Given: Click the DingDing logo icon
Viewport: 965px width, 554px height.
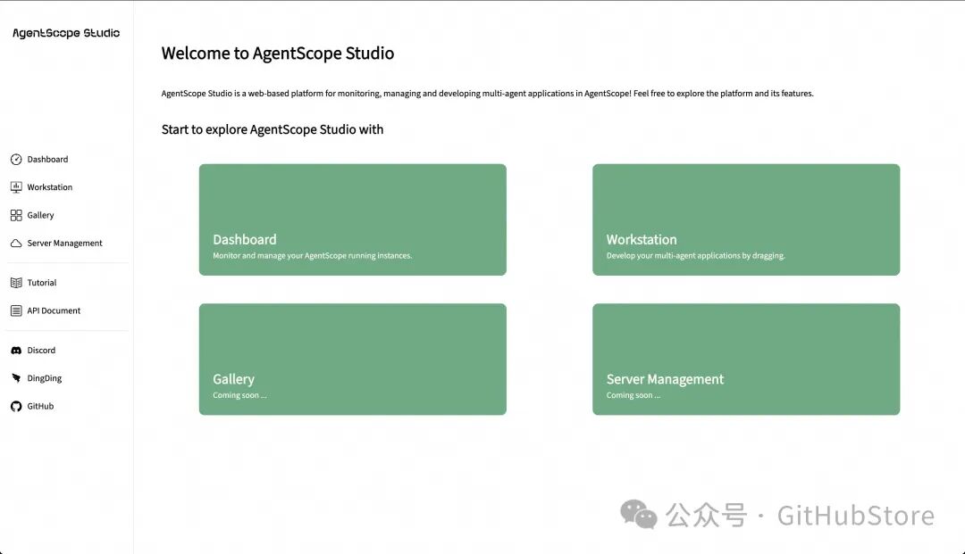Looking at the screenshot, I should [16, 378].
